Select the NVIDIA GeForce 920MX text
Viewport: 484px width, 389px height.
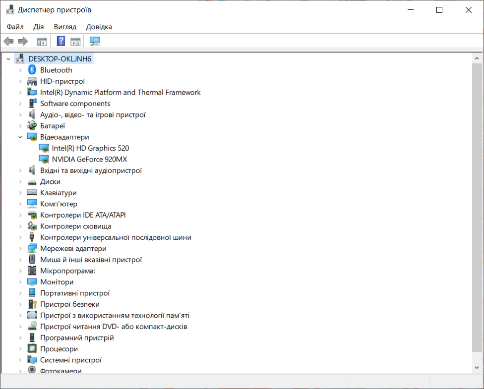[90, 159]
